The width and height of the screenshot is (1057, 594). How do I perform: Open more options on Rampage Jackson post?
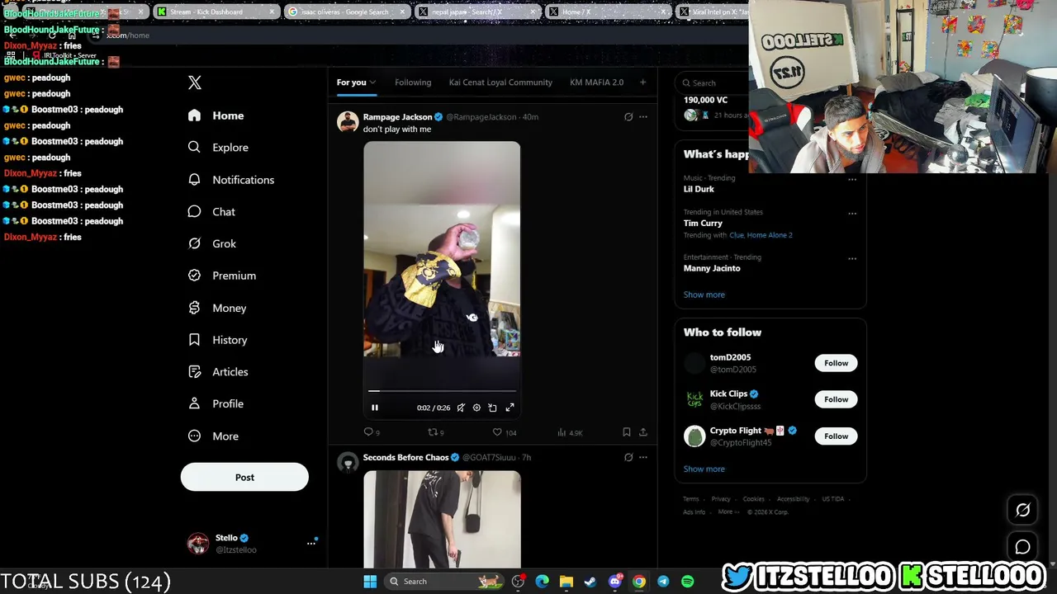[643, 117]
